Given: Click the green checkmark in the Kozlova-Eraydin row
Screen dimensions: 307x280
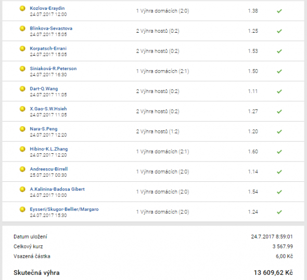Looking at the screenshot, I should [x=279, y=11].
